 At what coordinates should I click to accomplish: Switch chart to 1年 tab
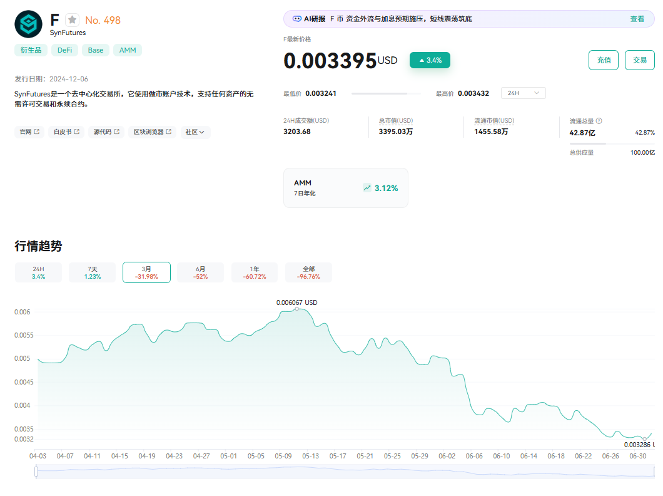[255, 272]
